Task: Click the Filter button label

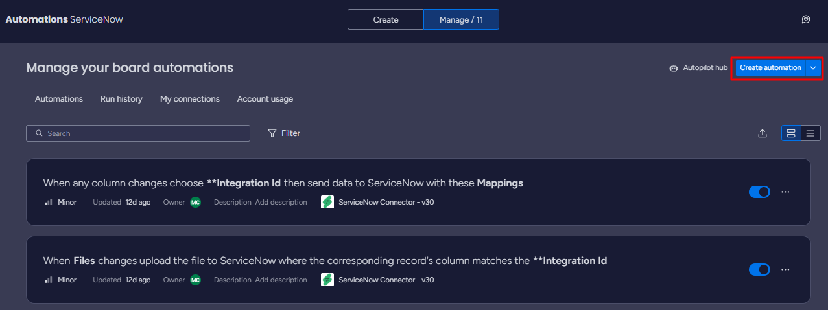Action: tap(290, 133)
